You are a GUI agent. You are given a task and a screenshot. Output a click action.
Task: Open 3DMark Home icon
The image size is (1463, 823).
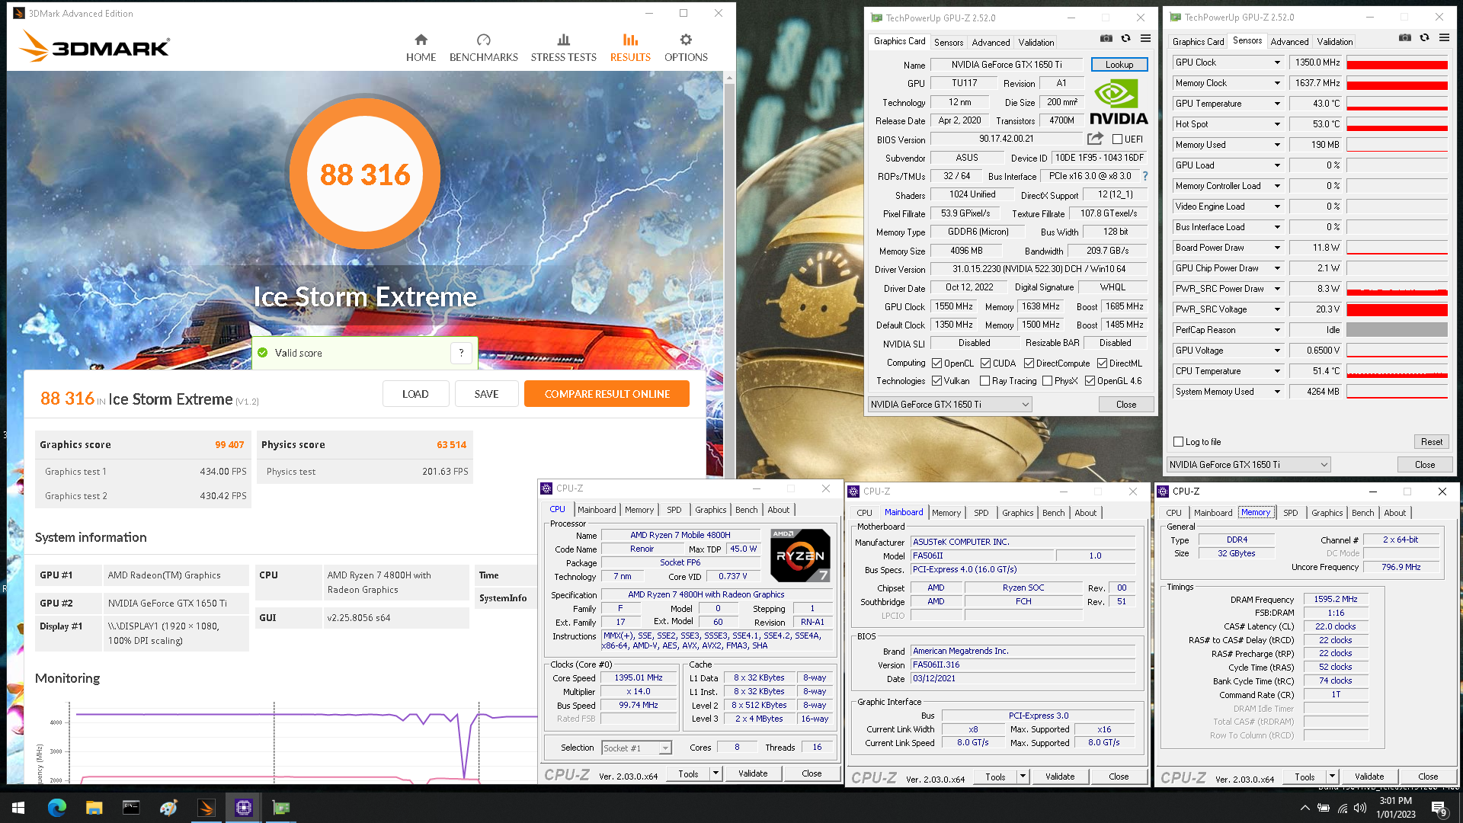click(x=421, y=40)
